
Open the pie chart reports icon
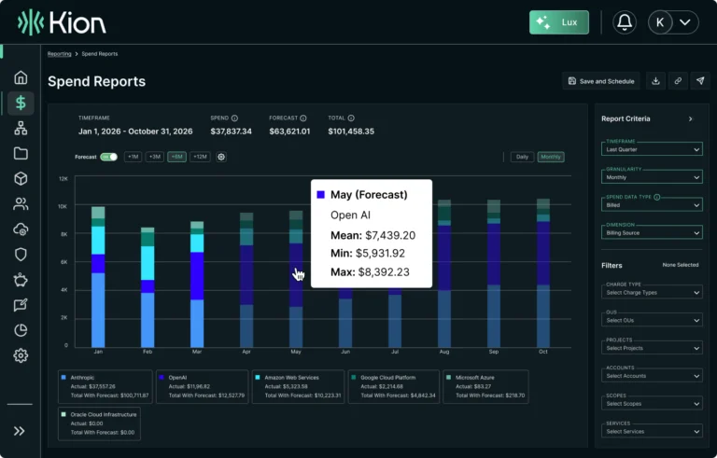coord(21,330)
